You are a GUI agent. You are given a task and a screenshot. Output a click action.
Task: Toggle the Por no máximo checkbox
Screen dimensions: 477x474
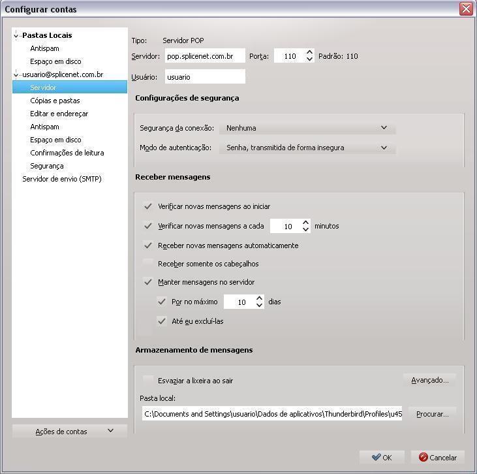coord(162,302)
